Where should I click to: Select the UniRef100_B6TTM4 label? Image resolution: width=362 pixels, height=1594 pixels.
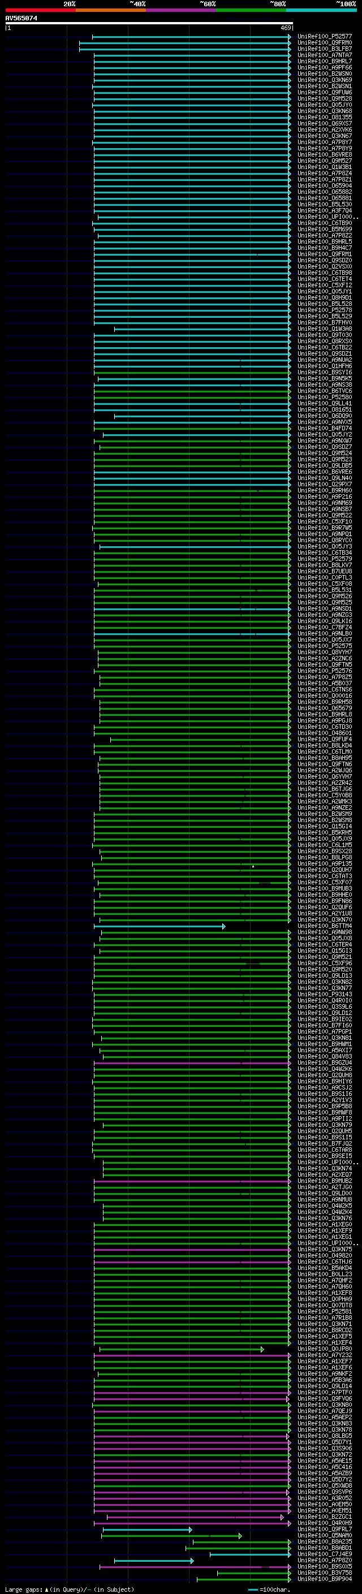(325, 926)
